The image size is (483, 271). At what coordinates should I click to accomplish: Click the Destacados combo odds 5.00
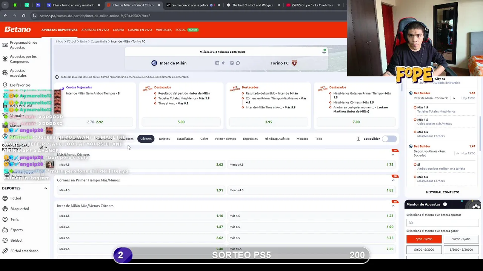pyautogui.click(x=181, y=122)
